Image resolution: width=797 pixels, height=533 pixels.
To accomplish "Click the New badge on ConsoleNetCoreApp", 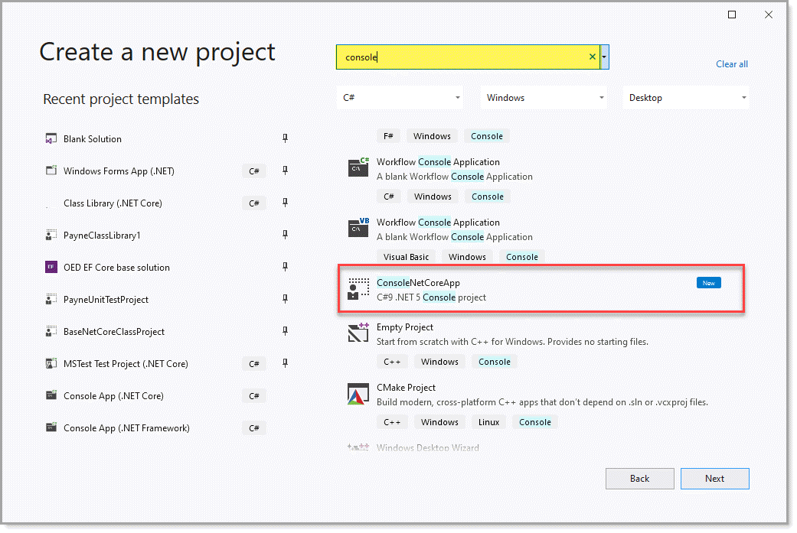I will tap(708, 283).
